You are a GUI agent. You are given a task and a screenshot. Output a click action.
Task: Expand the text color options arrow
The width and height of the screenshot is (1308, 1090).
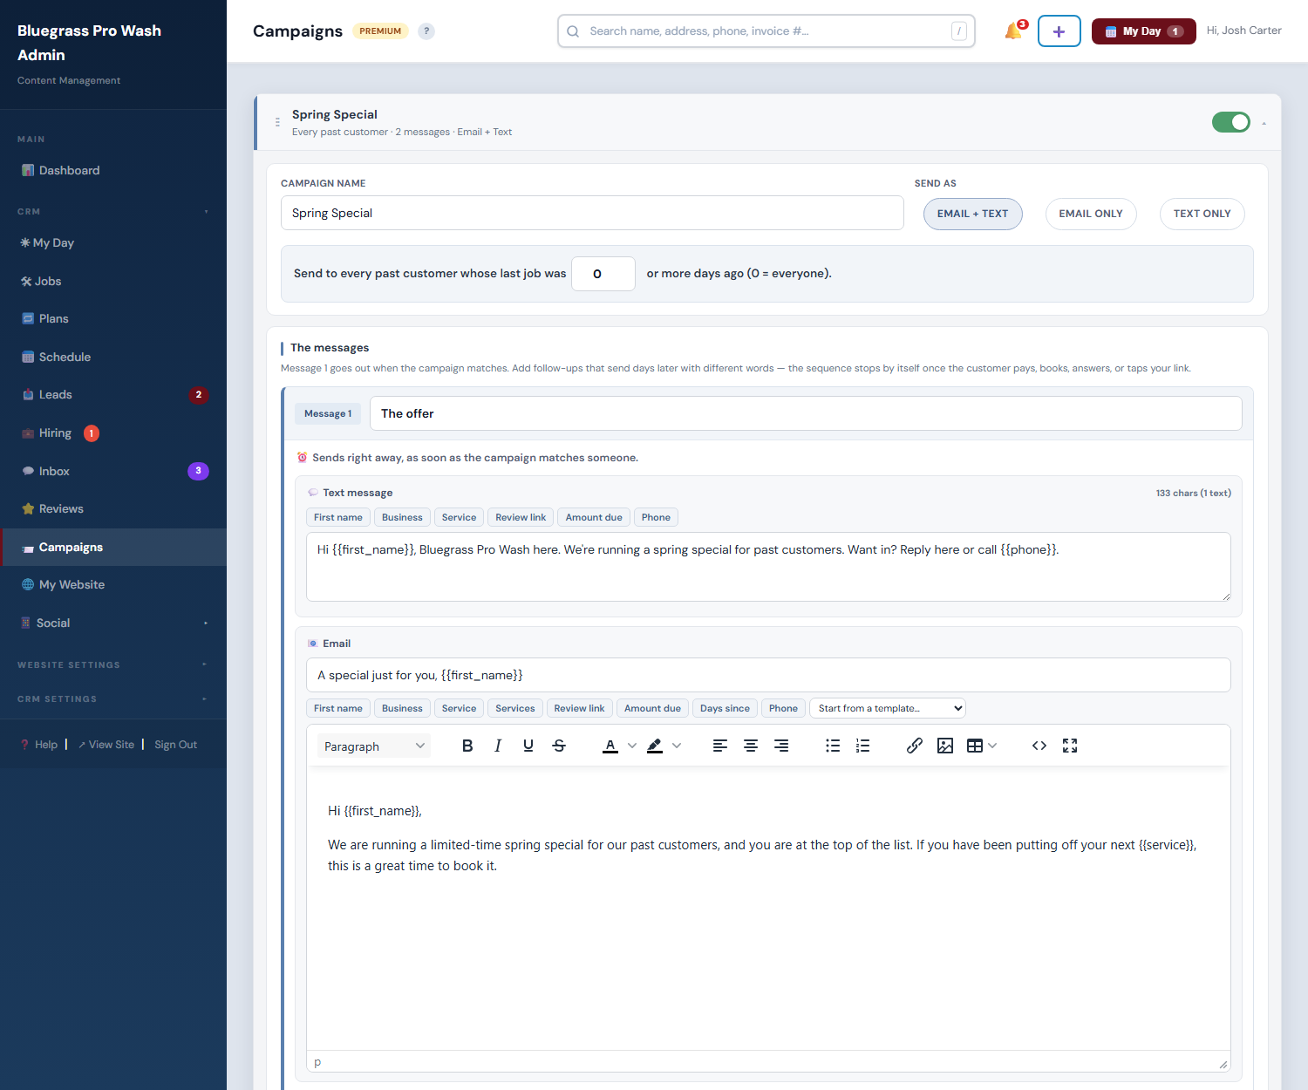[x=632, y=746]
